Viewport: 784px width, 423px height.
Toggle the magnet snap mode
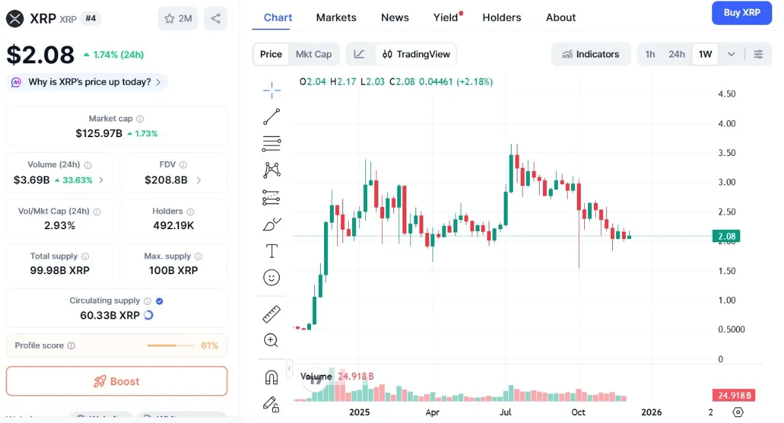click(272, 377)
